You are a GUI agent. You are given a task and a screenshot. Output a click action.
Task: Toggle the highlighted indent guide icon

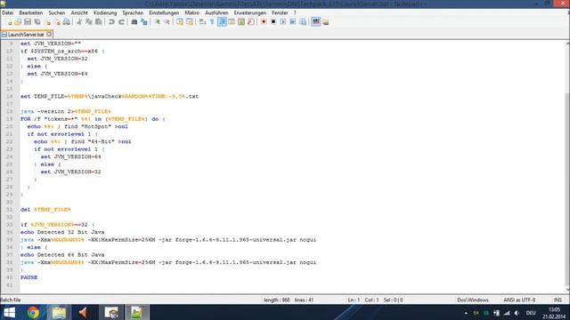[x=222, y=22]
